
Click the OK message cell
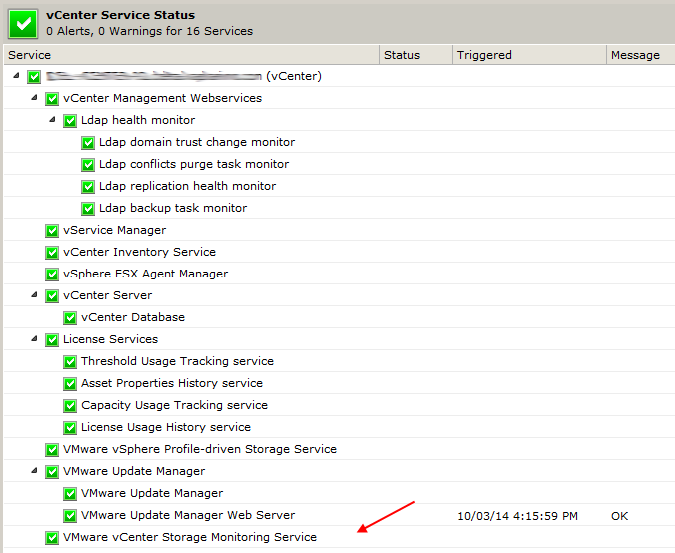coord(619,516)
